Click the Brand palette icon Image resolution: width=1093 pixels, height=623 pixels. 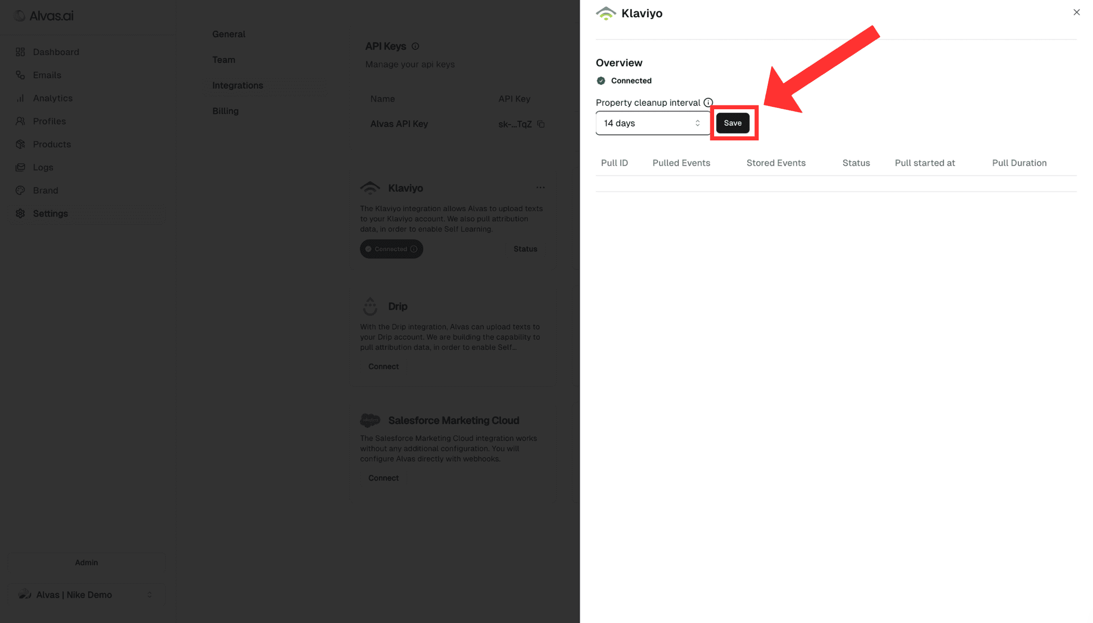(x=20, y=190)
